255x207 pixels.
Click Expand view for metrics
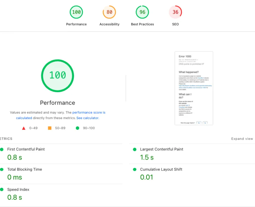(242, 139)
